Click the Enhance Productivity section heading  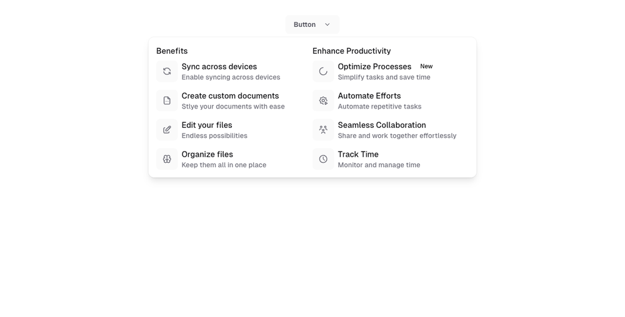tap(351, 51)
